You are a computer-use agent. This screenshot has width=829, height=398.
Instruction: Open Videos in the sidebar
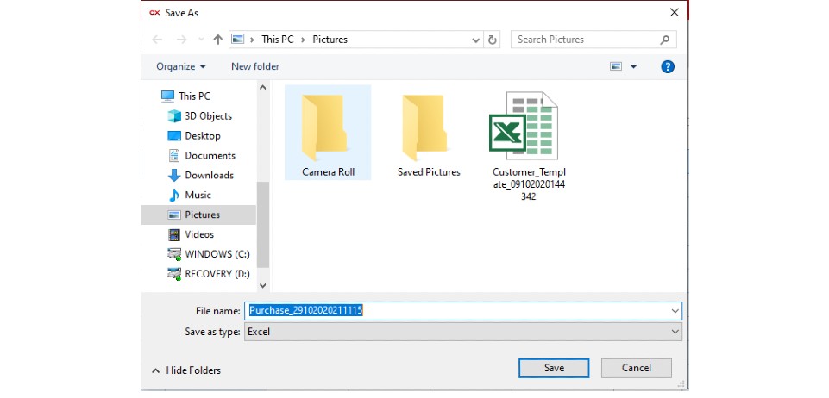191,234
